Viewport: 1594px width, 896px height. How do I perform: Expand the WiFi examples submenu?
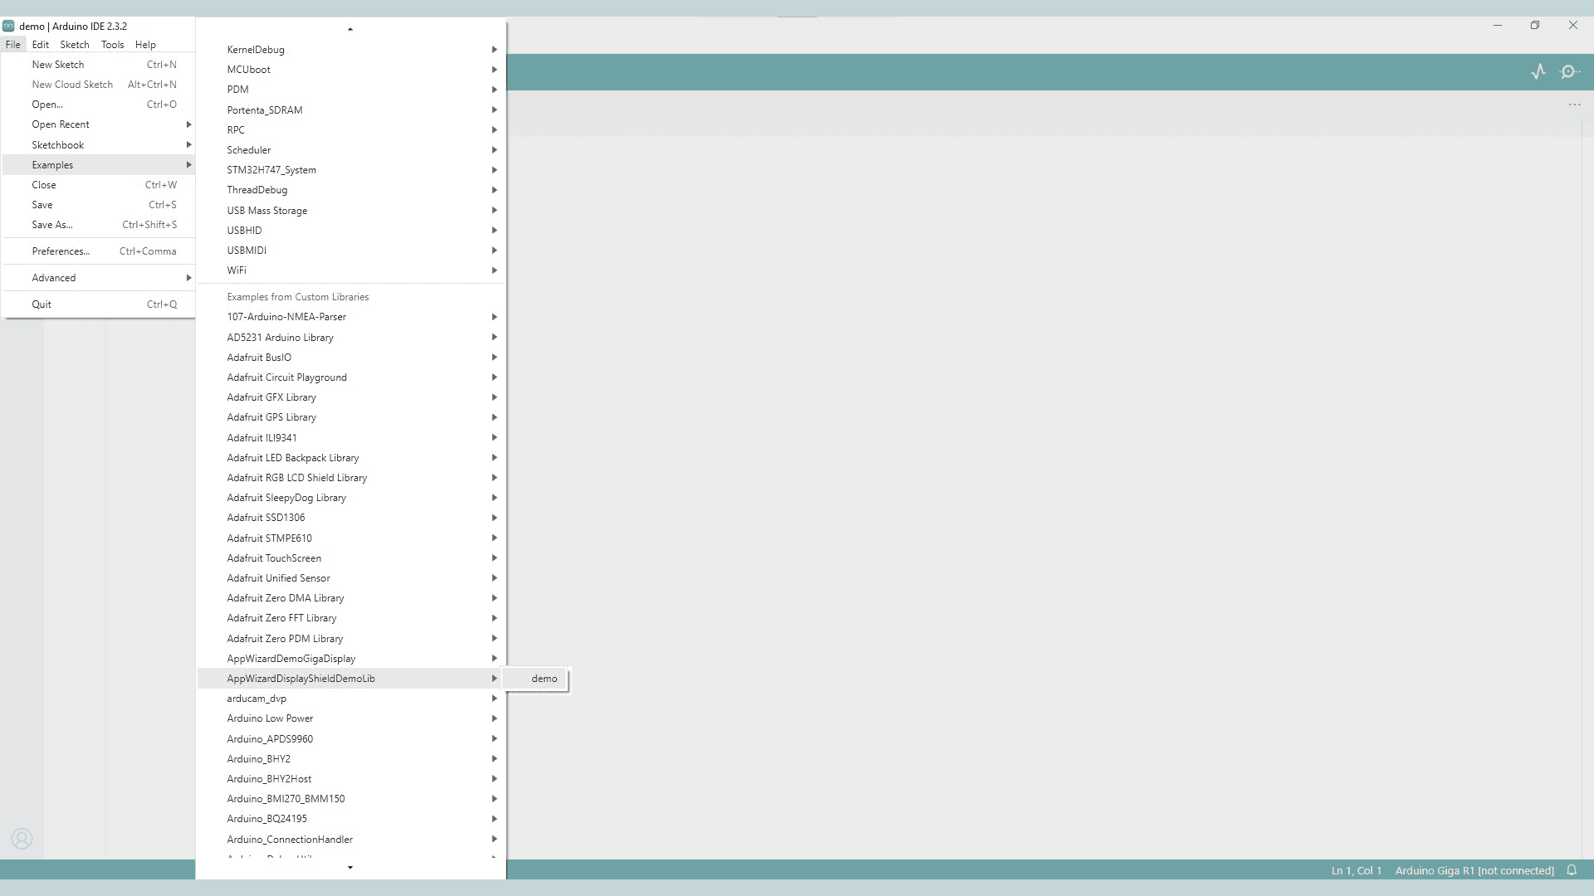(237, 270)
